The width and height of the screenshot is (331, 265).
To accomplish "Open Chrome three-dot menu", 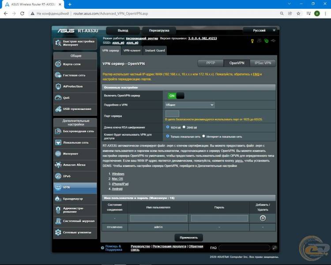I will (325, 14).
